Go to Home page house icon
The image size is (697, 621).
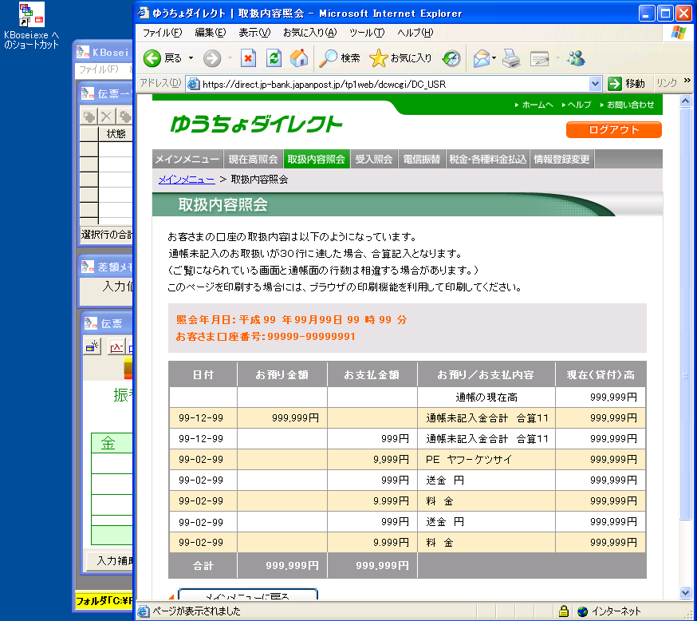click(299, 58)
